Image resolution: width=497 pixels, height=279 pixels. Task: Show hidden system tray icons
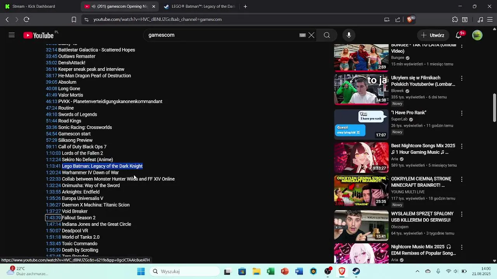tap(417, 272)
